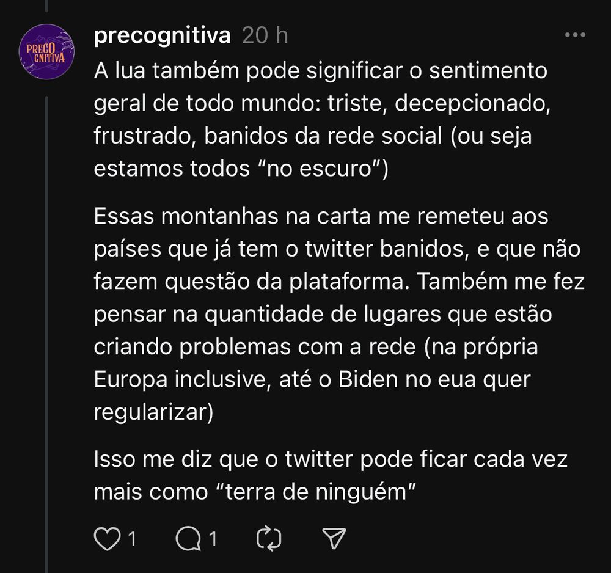
Task: Click the word "regularizar)" ending the second paragraph
Action: click(153, 412)
